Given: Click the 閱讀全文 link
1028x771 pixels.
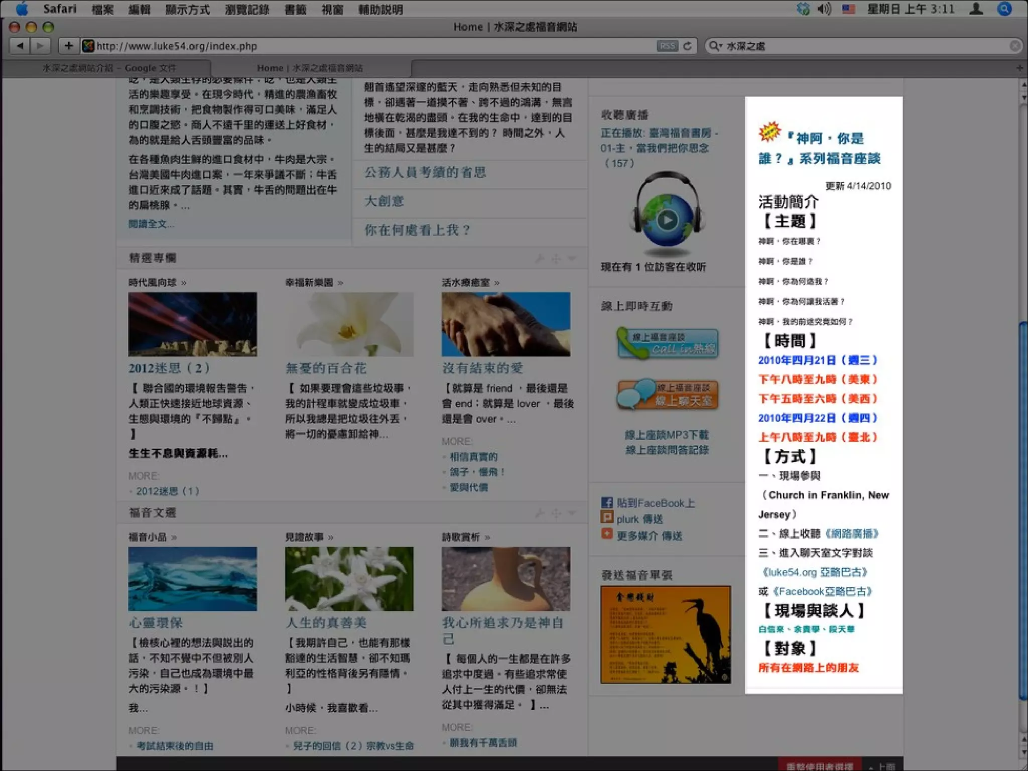Looking at the screenshot, I should click(151, 224).
